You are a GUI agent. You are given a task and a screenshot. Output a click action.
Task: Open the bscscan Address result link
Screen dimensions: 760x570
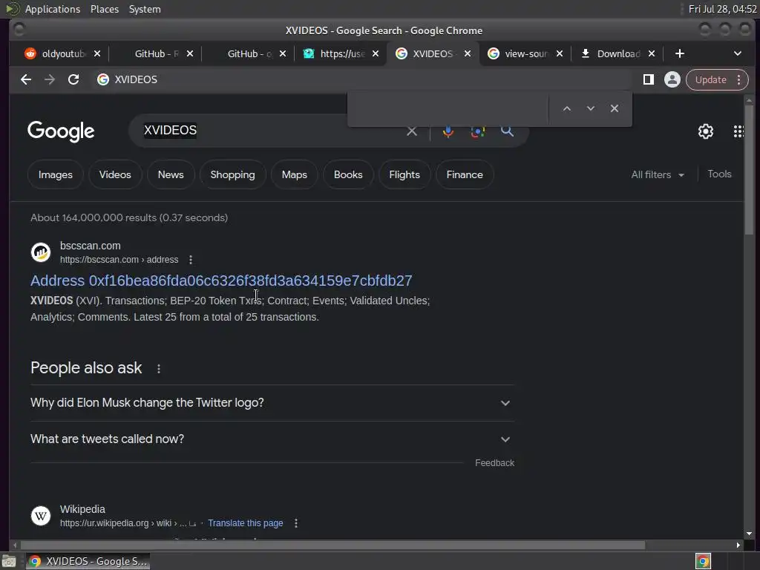coord(221,281)
